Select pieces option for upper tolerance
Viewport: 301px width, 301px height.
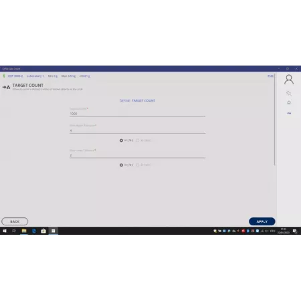pos(138,140)
